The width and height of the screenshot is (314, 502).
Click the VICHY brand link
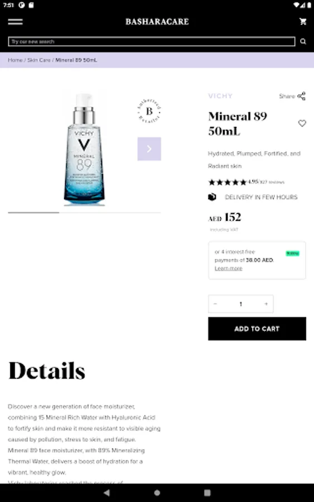(x=220, y=96)
